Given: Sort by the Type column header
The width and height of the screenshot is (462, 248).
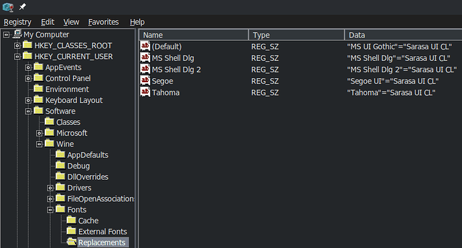Looking at the screenshot, I should (297, 35).
